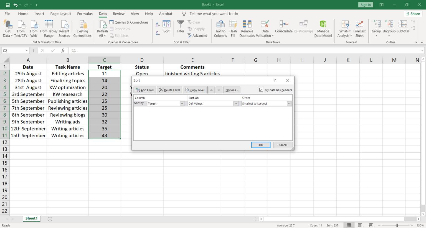Click the Manage Data Model icon

[323, 29]
